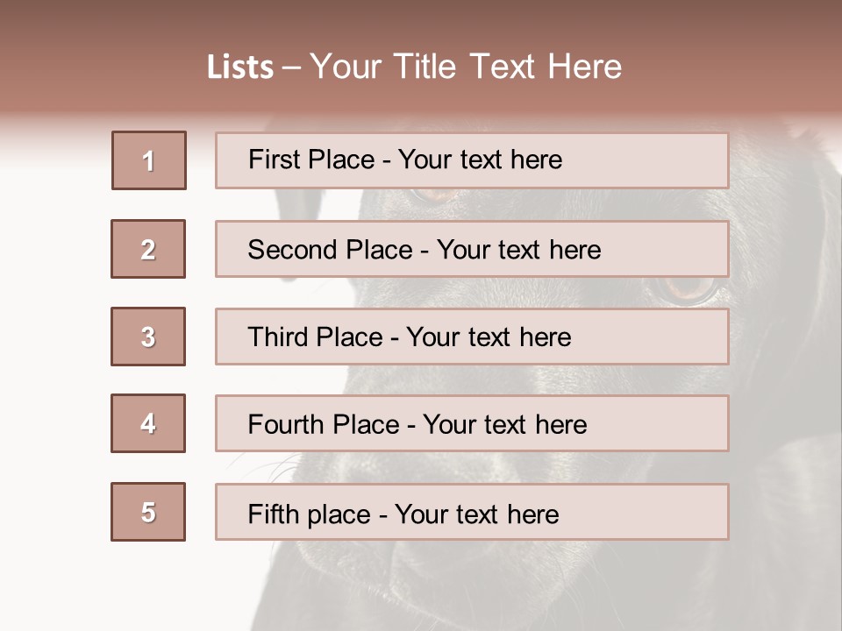Click the number 5 box
The width and height of the screenshot is (842, 631).
coord(148,512)
